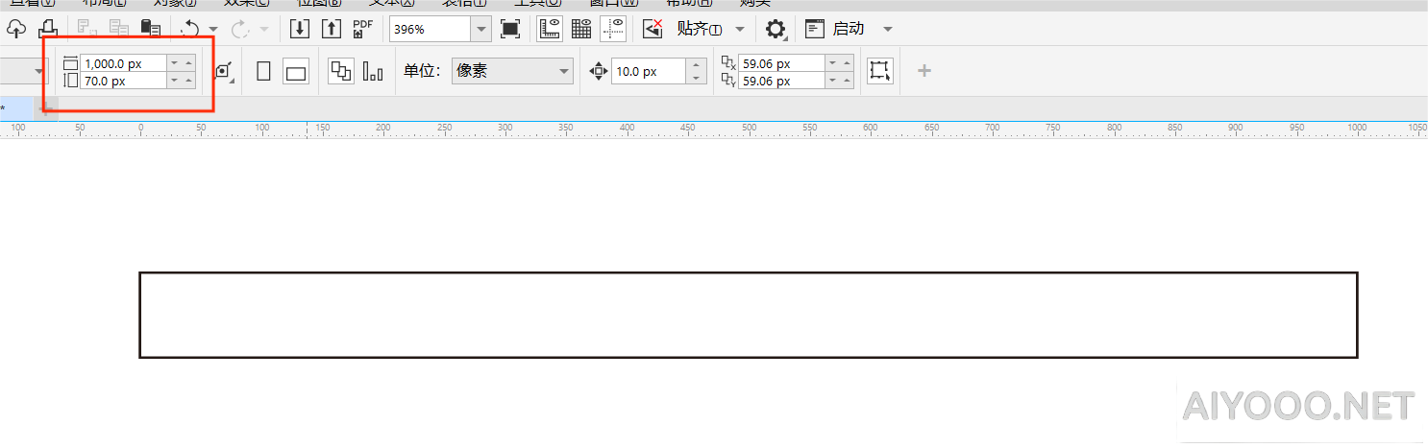Increase page height with up stepper
The width and height of the screenshot is (1428, 448).
coord(189,82)
